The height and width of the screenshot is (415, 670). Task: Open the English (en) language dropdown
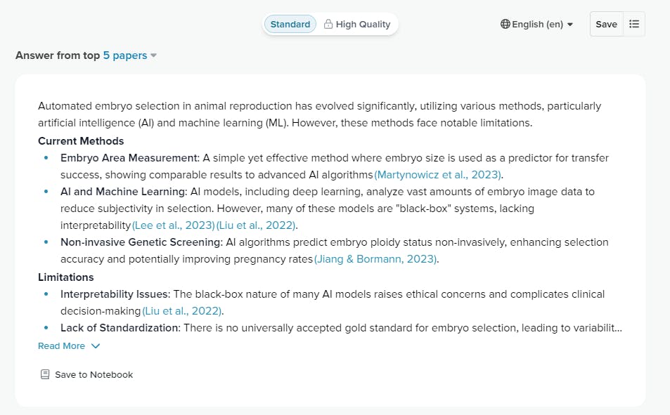pyautogui.click(x=537, y=24)
